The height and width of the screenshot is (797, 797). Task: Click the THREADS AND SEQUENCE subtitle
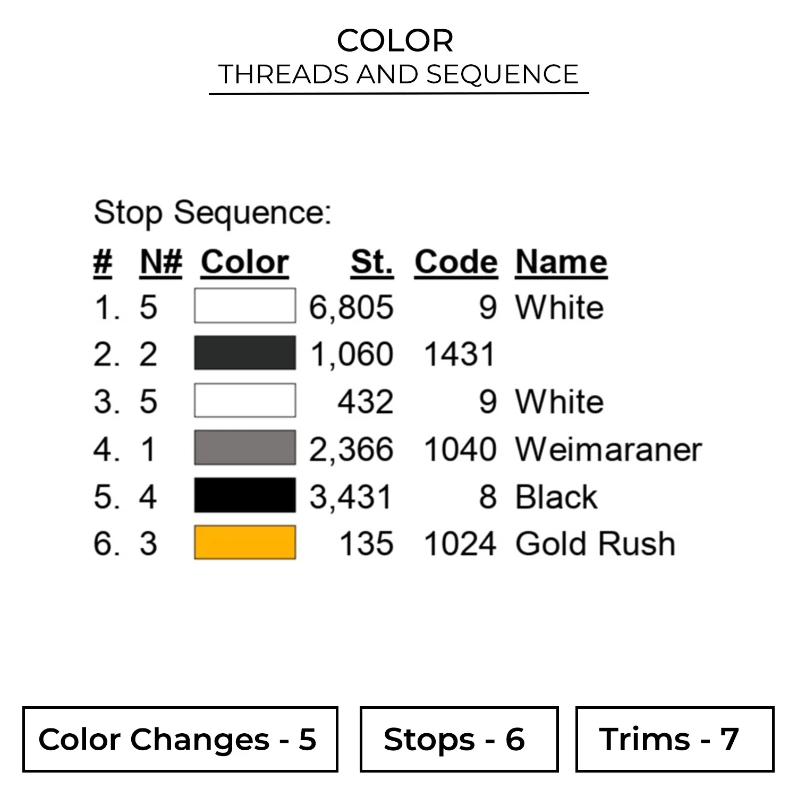pos(398,74)
